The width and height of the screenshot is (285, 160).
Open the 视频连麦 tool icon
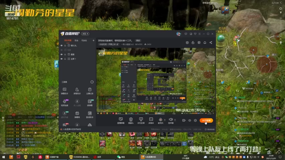(x=64, y=103)
